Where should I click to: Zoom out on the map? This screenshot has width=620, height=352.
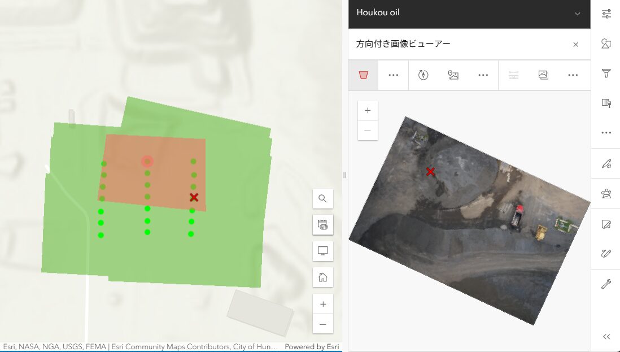point(323,324)
